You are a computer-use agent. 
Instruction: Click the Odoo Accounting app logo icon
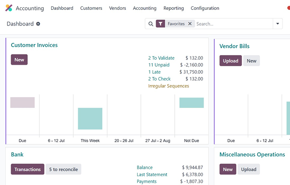9,8
